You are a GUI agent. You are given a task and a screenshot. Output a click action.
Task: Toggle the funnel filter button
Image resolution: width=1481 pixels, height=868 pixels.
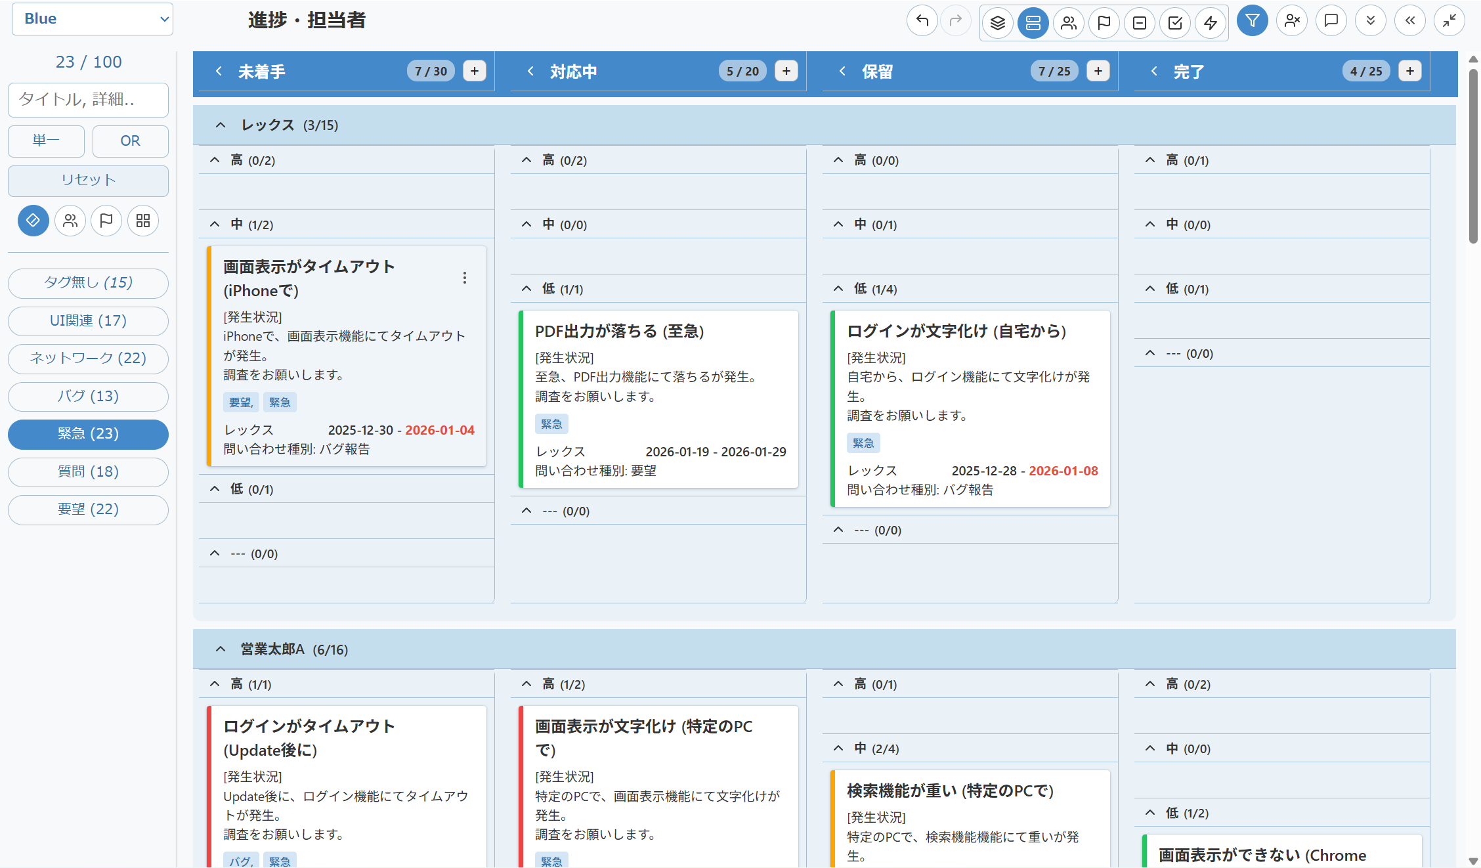point(1252,21)
